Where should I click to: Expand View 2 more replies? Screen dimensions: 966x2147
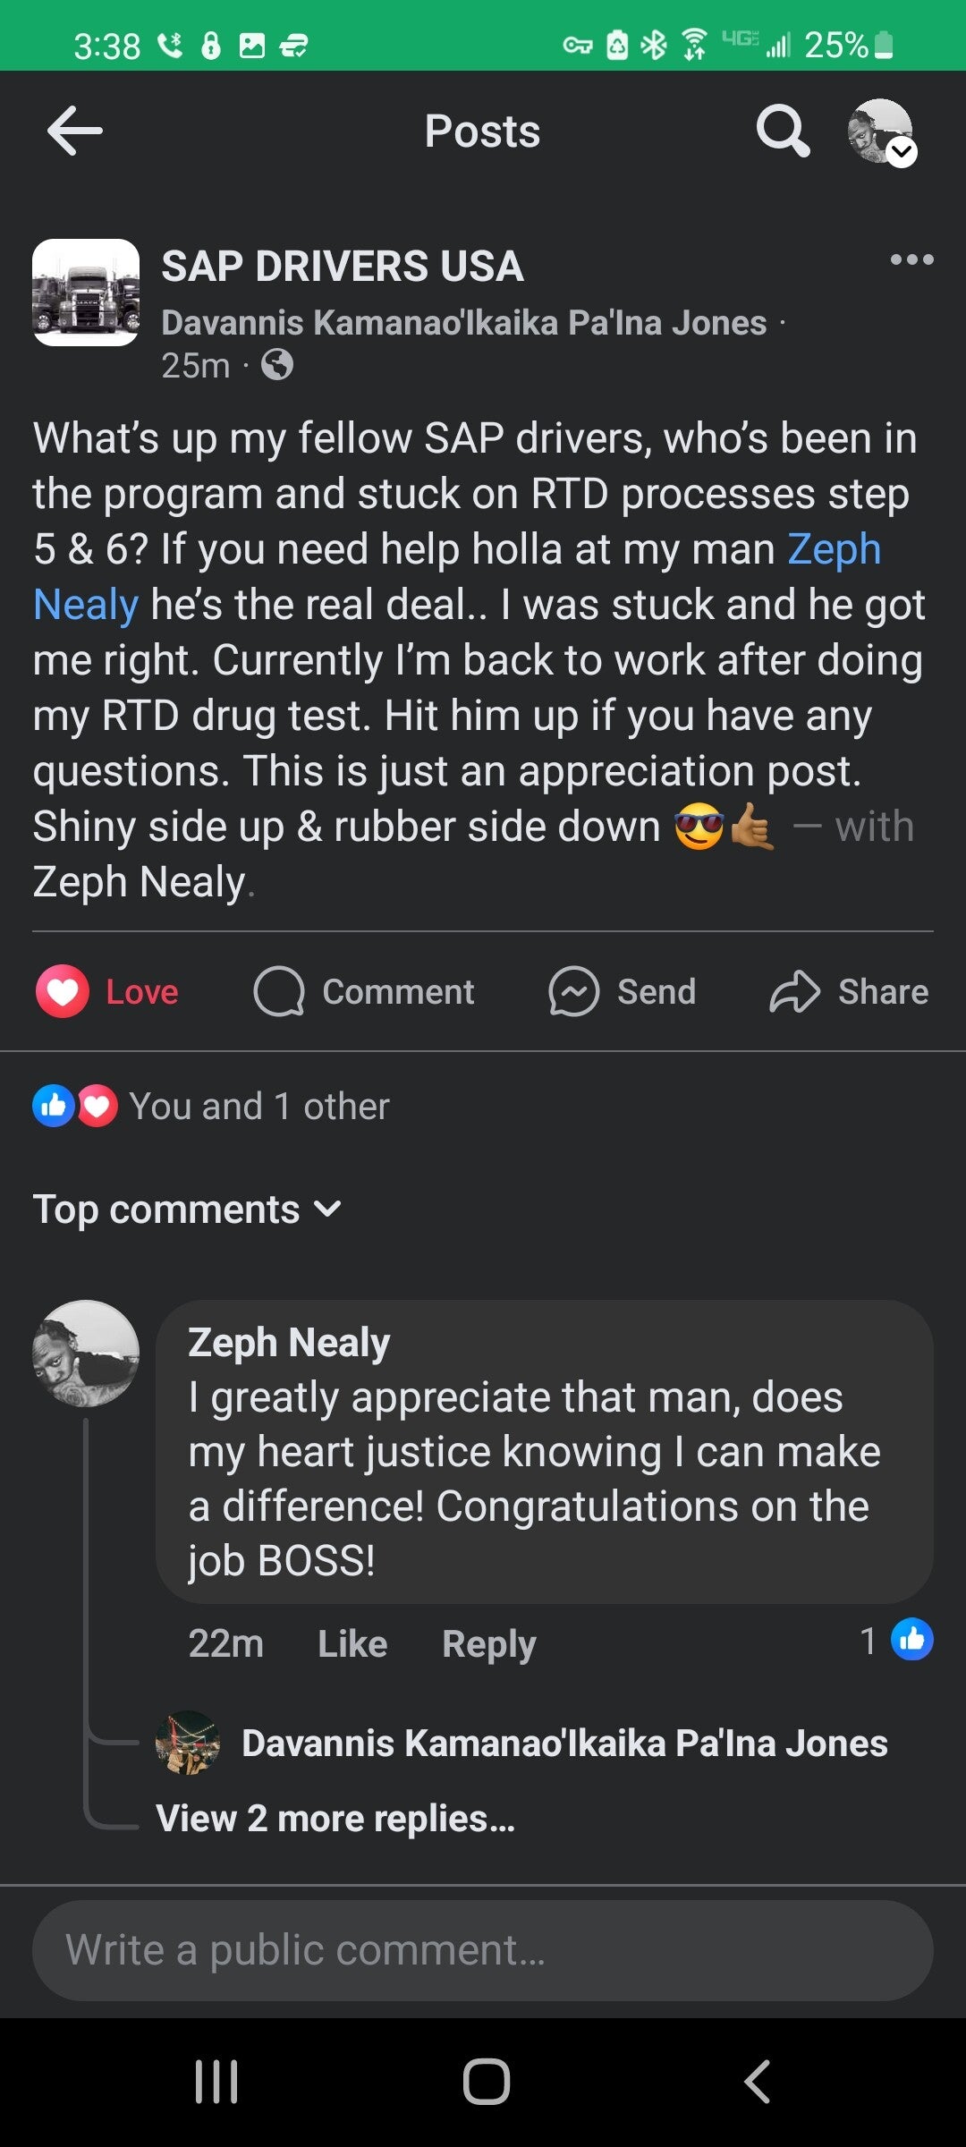[335, 1818]
